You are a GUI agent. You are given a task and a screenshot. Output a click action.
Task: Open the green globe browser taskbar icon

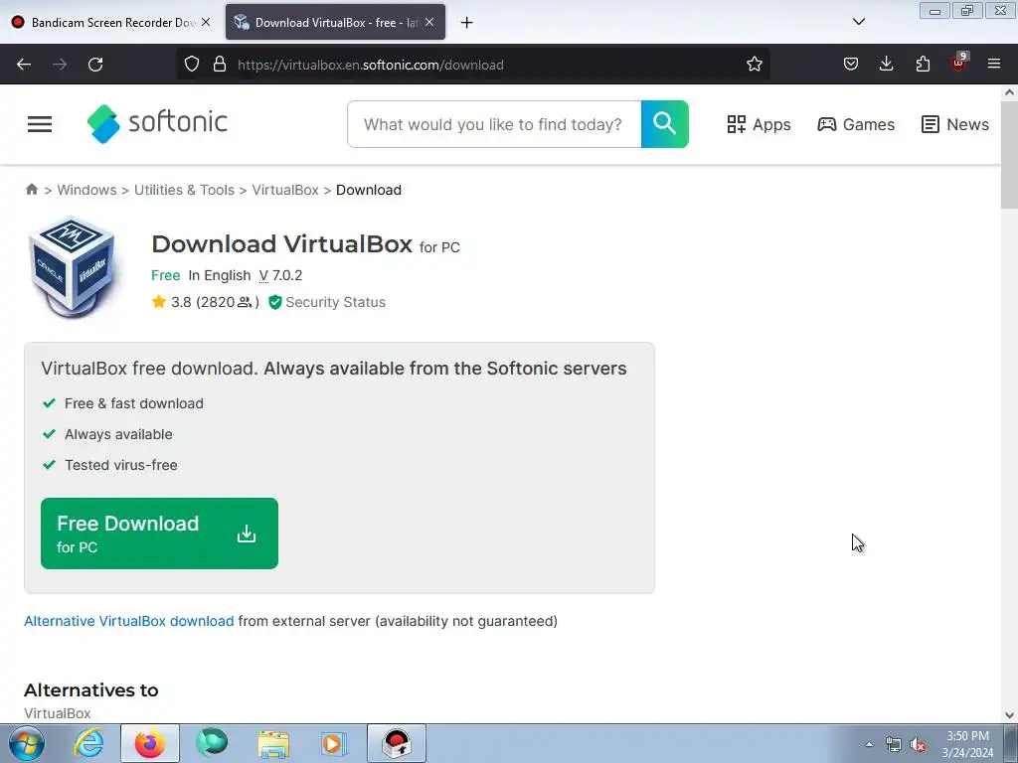point(212,743)
